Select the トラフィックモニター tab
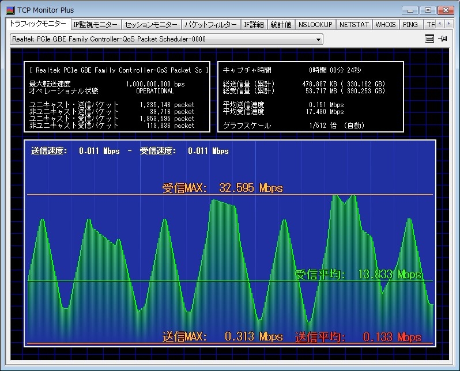 click(38, 24)
